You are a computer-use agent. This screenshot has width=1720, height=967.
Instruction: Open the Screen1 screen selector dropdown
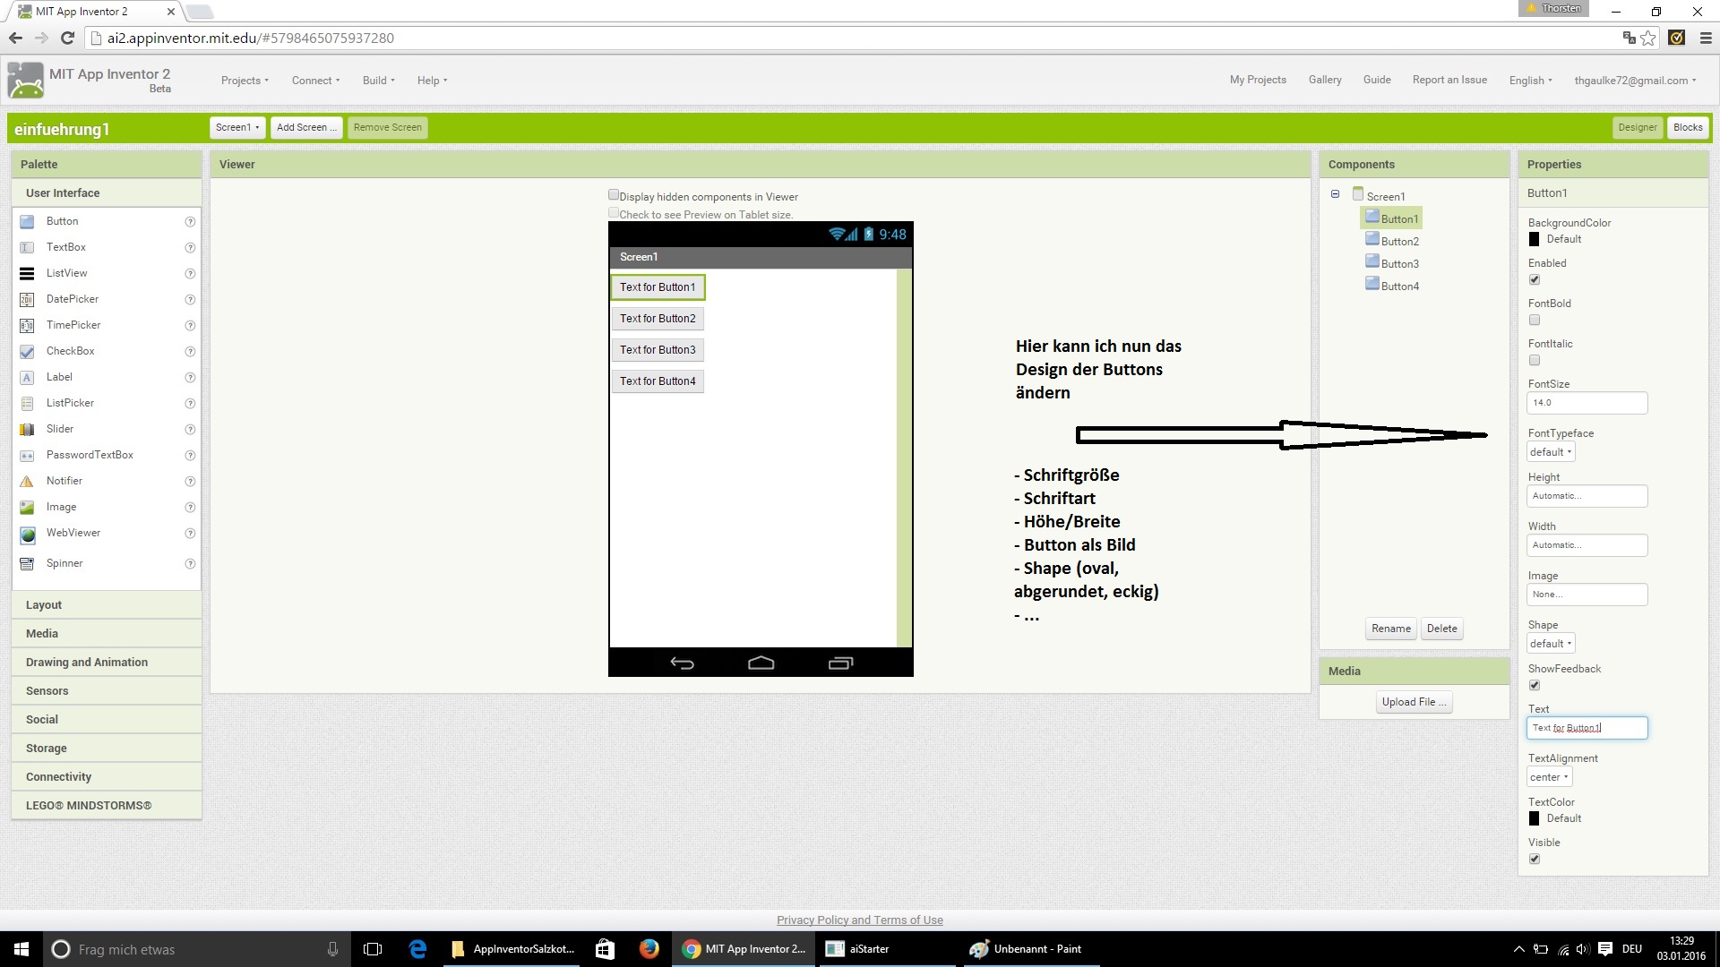click(237, 127)
